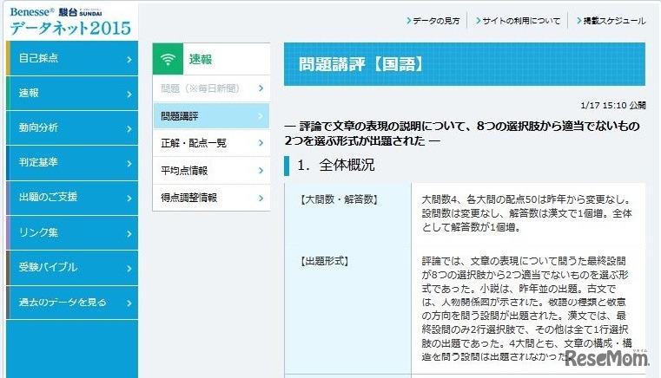Select 問題(※毎日新聞) submenu item
661x378 pixels.
(211, 88)
